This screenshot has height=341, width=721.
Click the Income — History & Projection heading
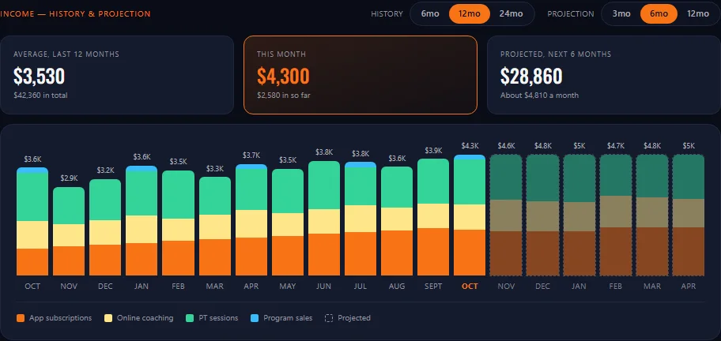[75, 13]
